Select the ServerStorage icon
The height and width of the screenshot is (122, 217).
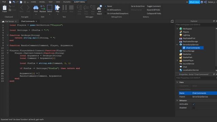point(181,51)
